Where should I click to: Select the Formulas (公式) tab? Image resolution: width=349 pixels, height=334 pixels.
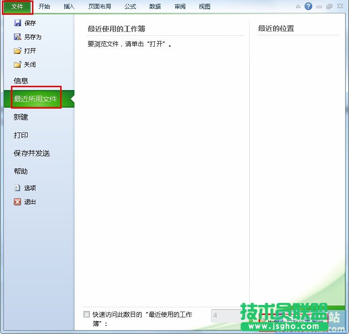pyautogui.click(x=130, y=7)
